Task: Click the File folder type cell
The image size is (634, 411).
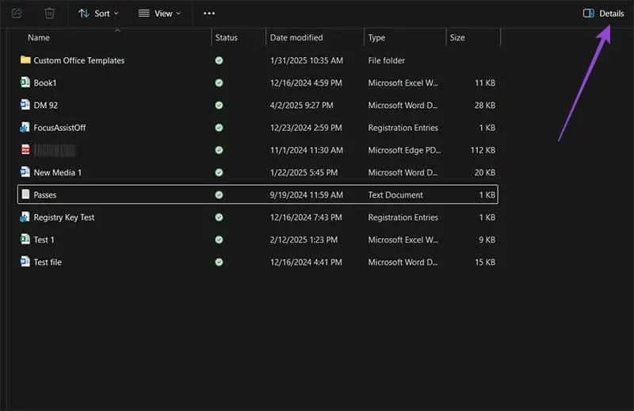Action: tap(386, 60)
